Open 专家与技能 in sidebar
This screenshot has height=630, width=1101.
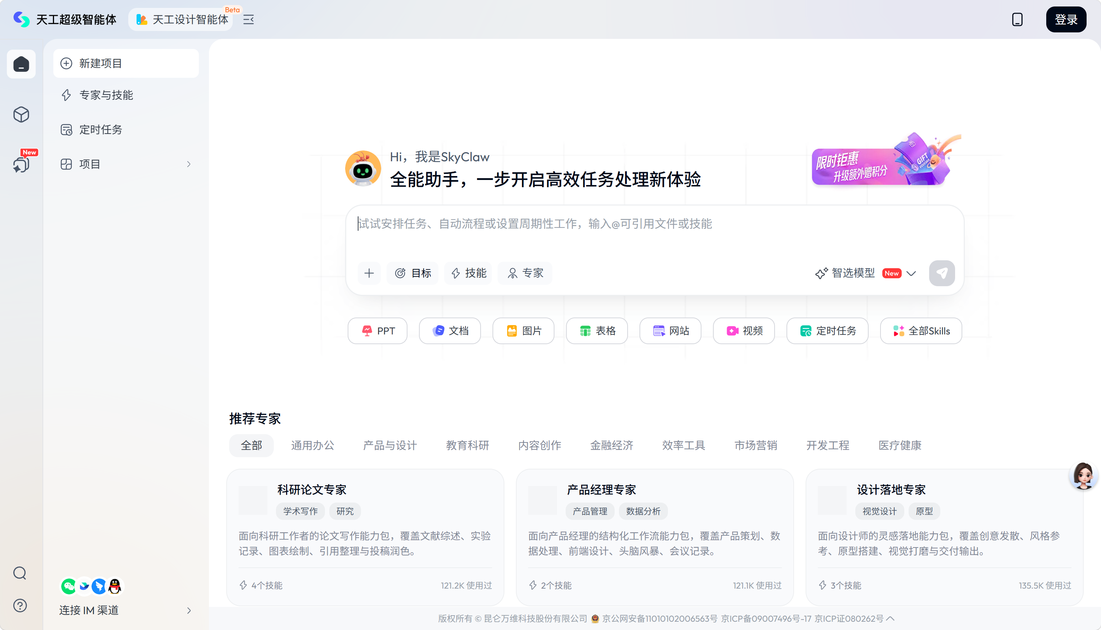point(126,95)
